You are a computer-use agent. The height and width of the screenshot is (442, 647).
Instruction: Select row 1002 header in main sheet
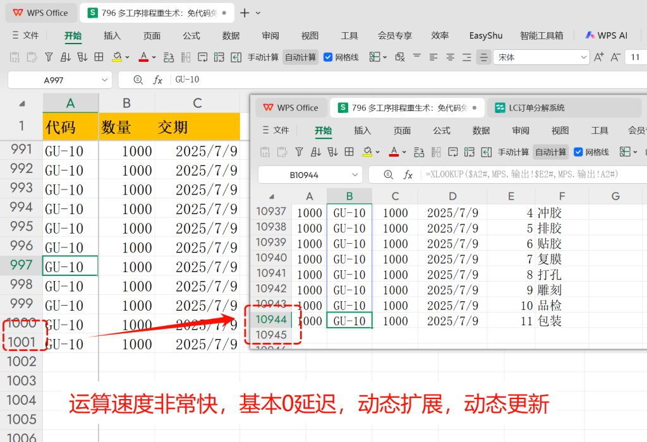click(x=21, y=362)
